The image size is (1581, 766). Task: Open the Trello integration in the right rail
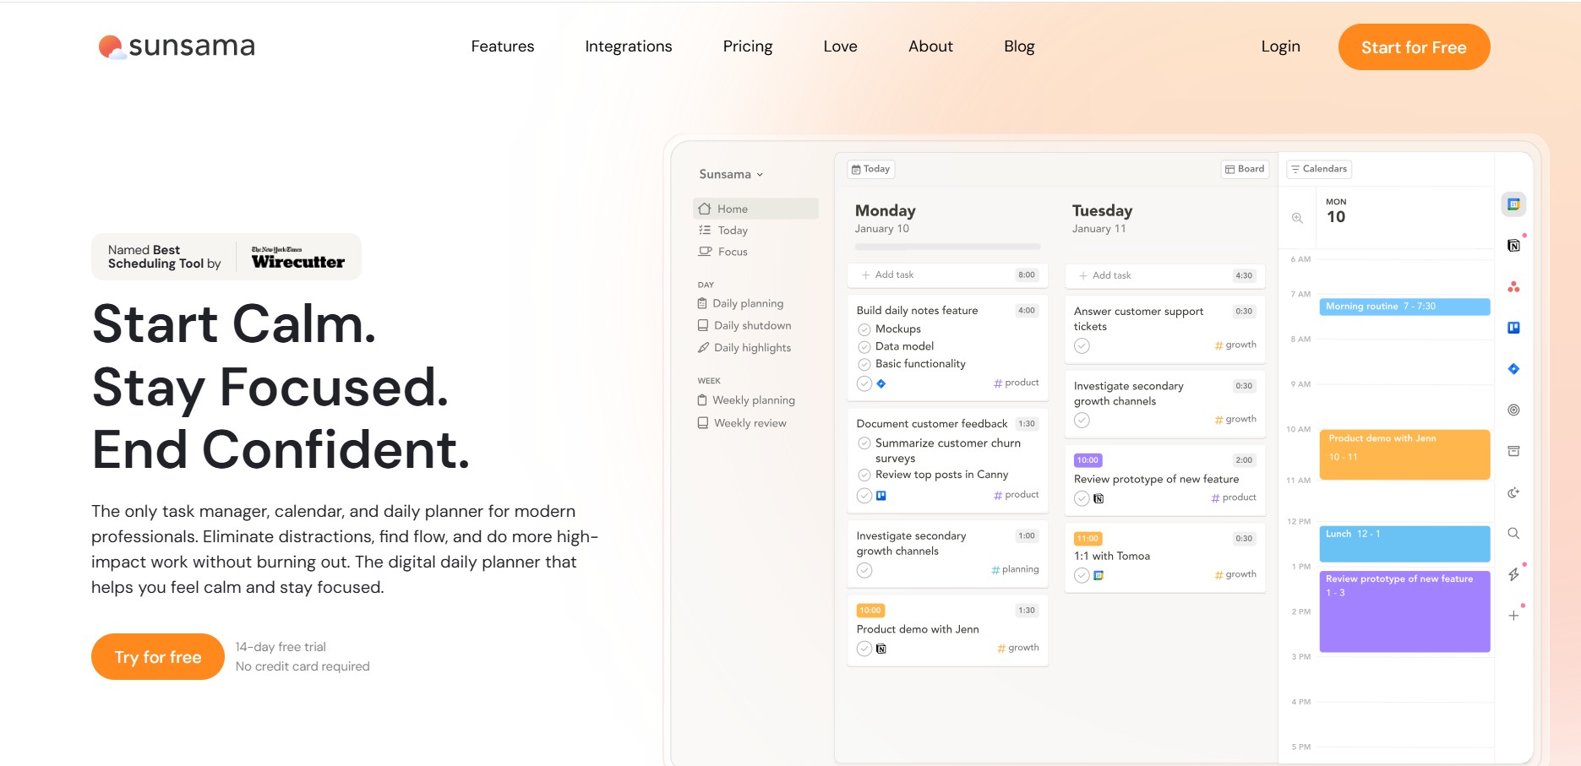[1513, 328]
